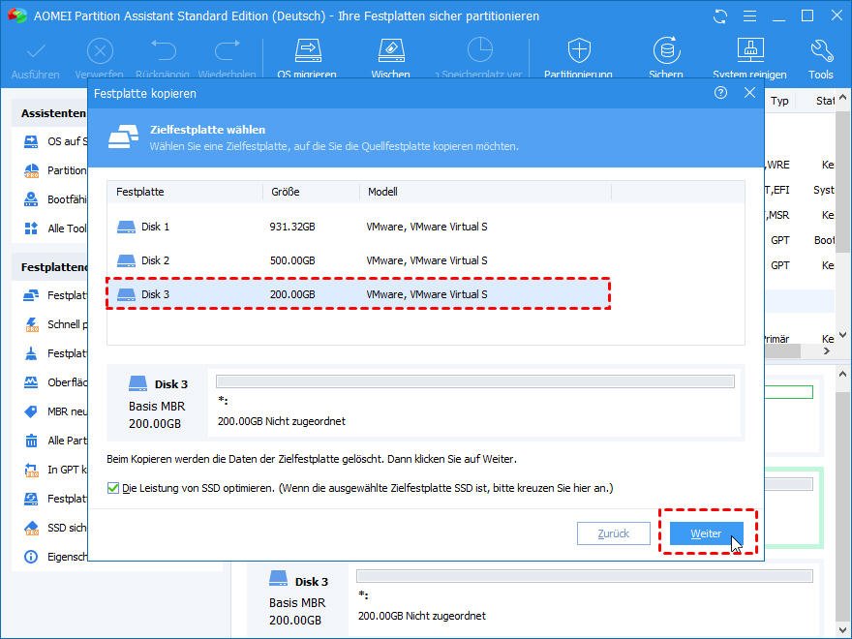The height and width of the screenshot is (639, 852).
Task: Click the Disk 1 drive icon
Action: (126, 227)
